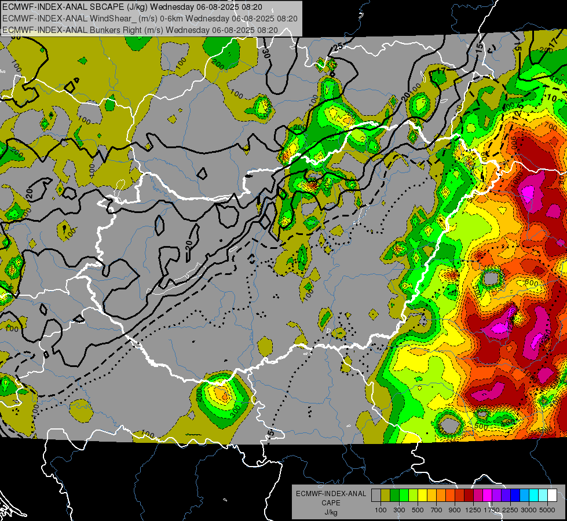
Task: Select the violet swatch before 2250 tick
Action: (x=506, y=496)
